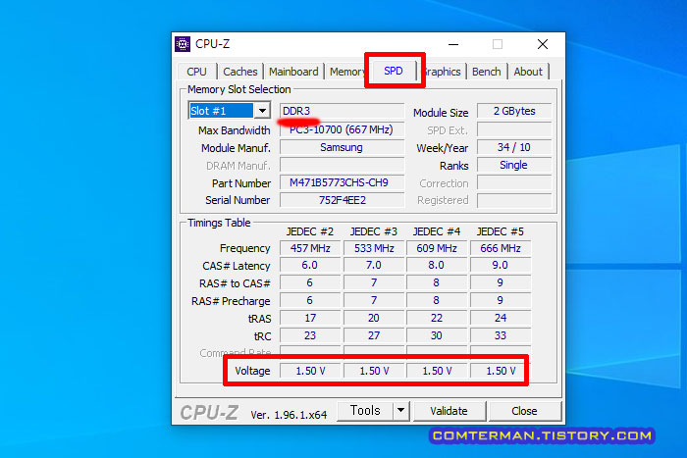Click the Voltage row label

(x=252, y=371)
